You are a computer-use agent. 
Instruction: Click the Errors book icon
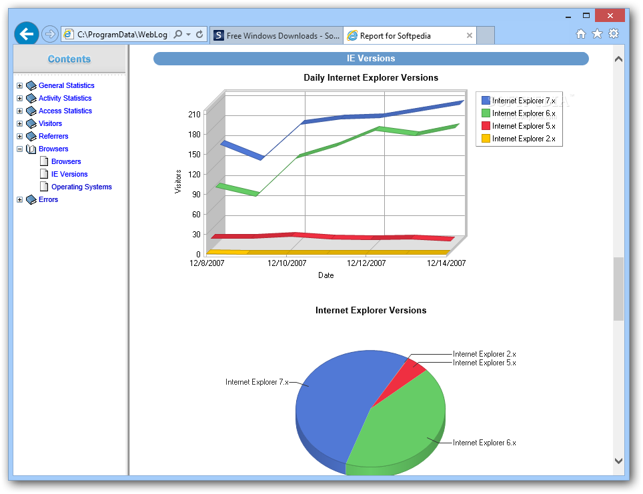click(31, 199)
